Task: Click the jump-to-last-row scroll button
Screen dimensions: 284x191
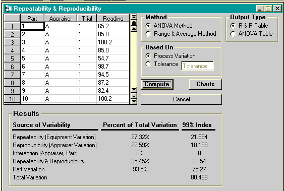Action: (134, 101)
